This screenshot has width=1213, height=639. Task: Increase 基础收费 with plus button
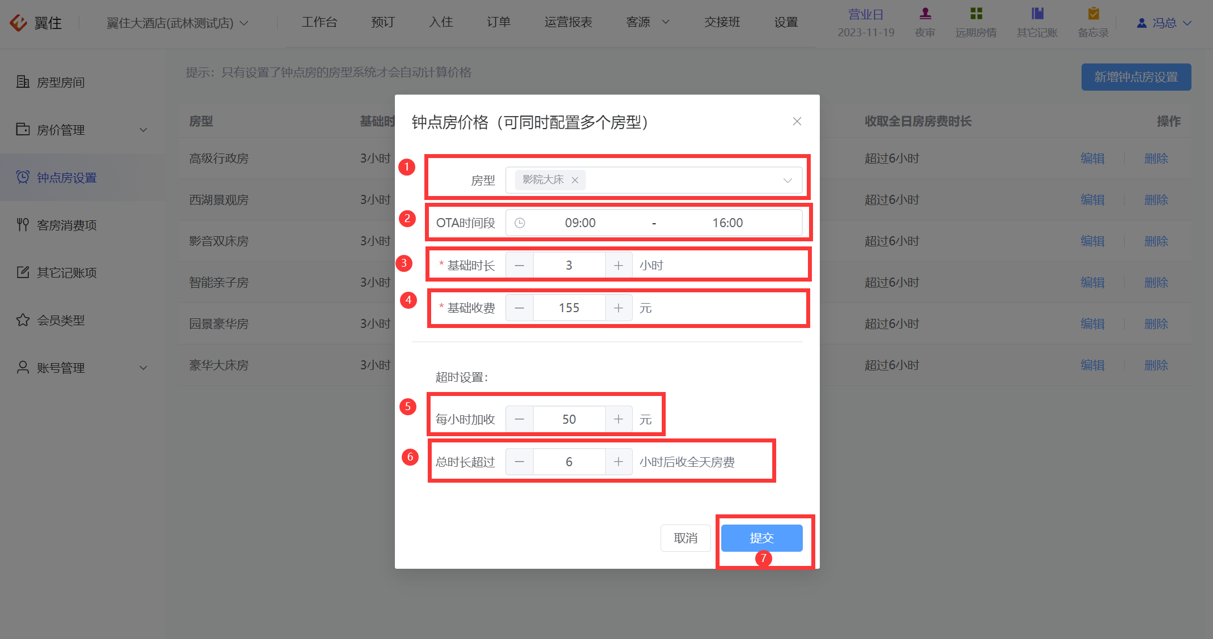pyautogui.click(x=619, y=308)
